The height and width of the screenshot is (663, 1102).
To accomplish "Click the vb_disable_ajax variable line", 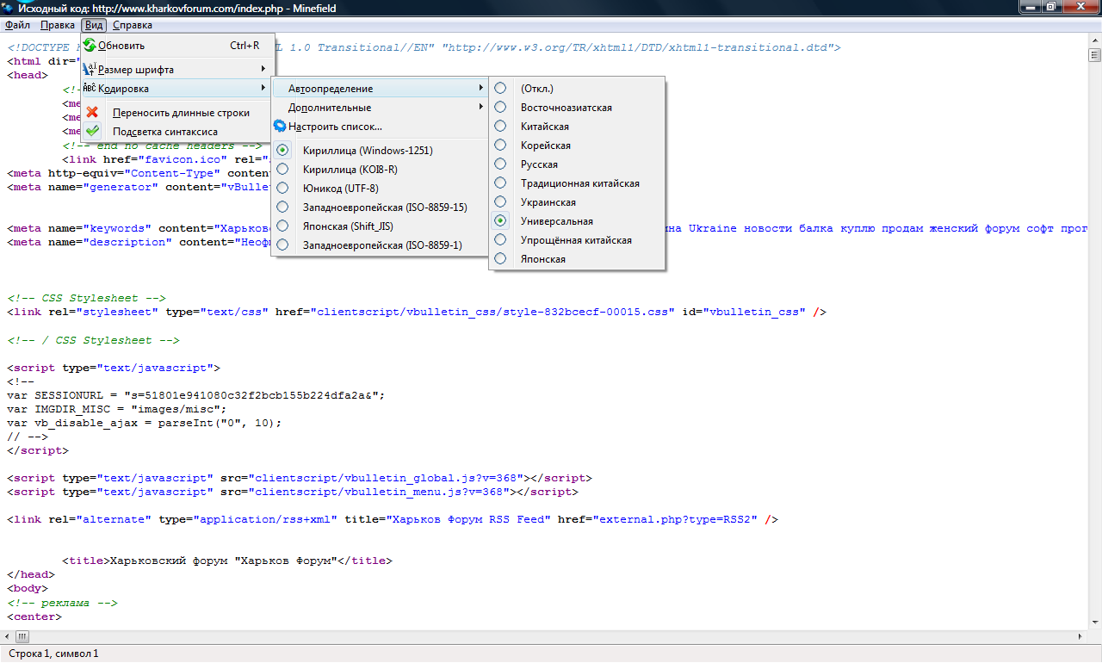I will pos(144,423).
